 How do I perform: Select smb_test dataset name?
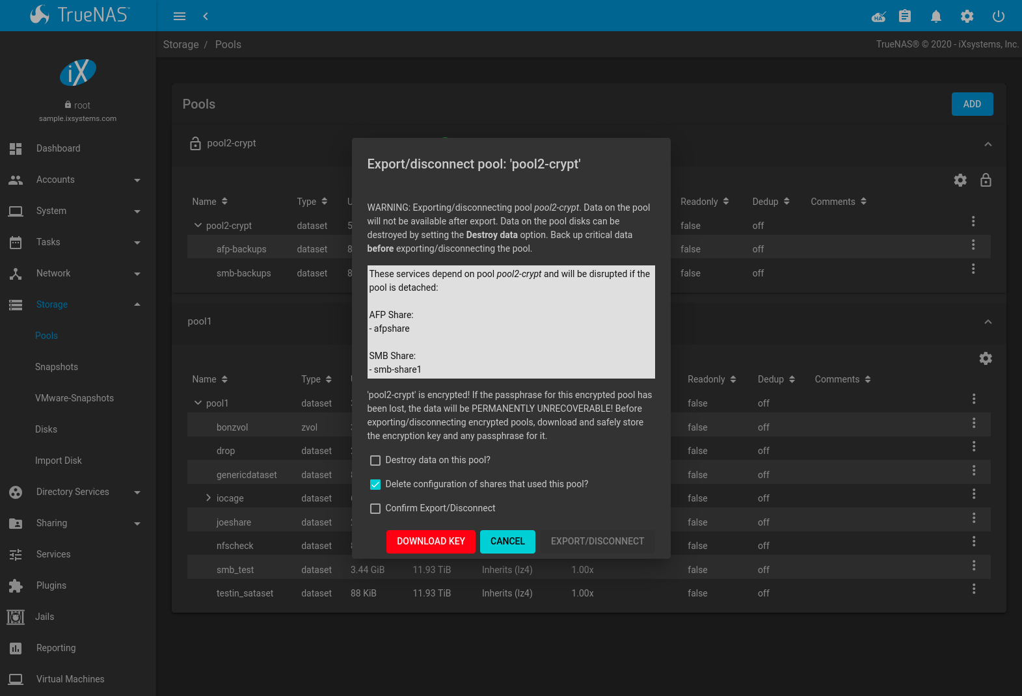tap(235, 570)
